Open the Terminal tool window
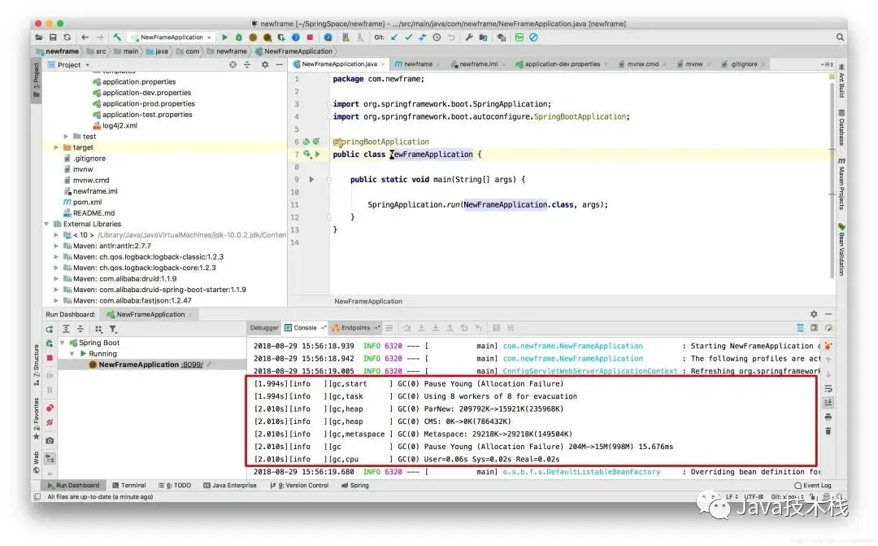This screenshot has height=546, width=878. 129,486
